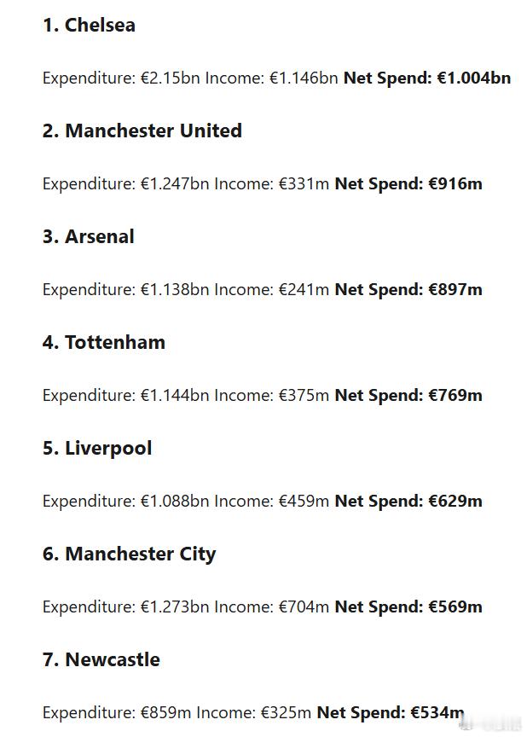Select Newcastle's Expenditure €859m text
This screenshot has width=527, height=737.
[117, 712]
